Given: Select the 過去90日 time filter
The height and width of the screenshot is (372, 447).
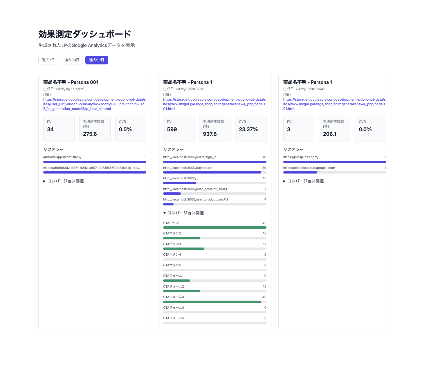Looking at the screenshot, I should tap(96, 60).
